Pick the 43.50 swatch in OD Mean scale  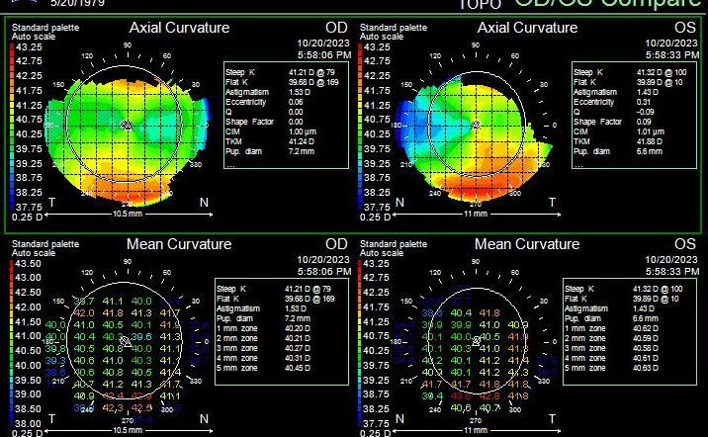click(12, 265)
